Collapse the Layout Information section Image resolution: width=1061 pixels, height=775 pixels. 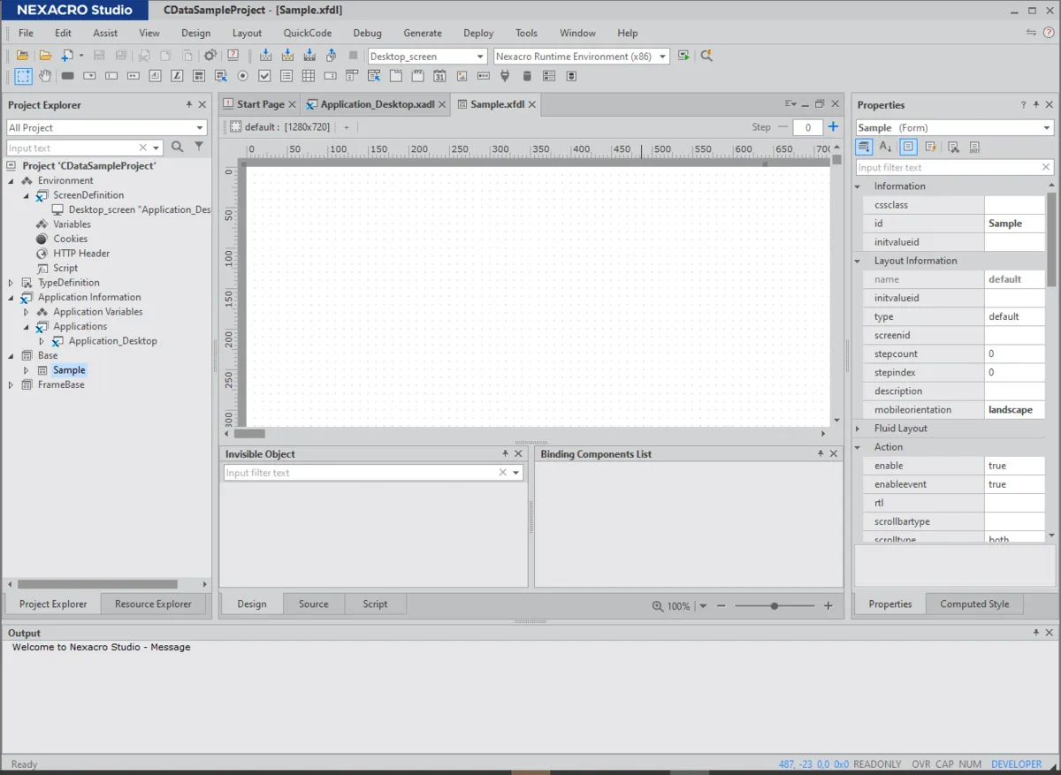point(857,261)
